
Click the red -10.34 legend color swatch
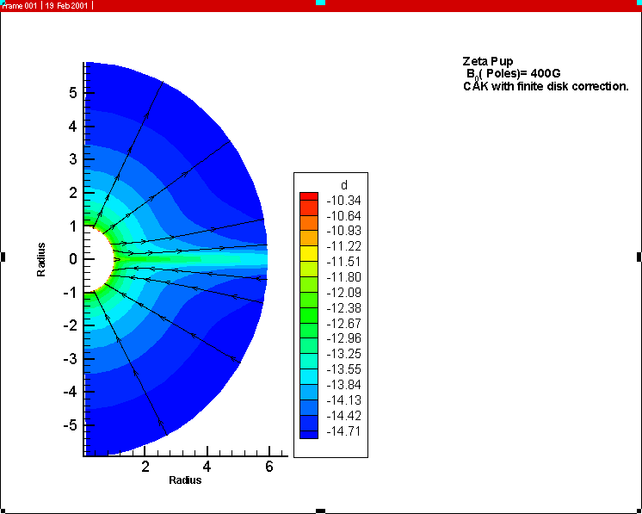tap(309, 198)
